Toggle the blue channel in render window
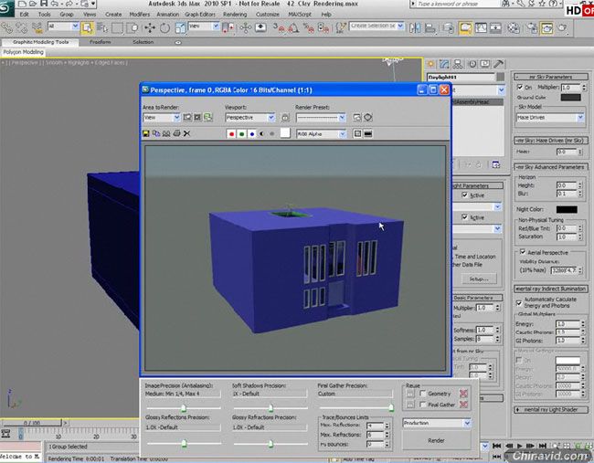Image resolution: width=594 pixels, height=463 pixels. 252,134
